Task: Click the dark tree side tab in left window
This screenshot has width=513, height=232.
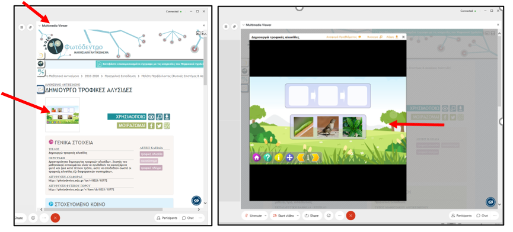Action: pyautogui.click(x=42, y=64)
